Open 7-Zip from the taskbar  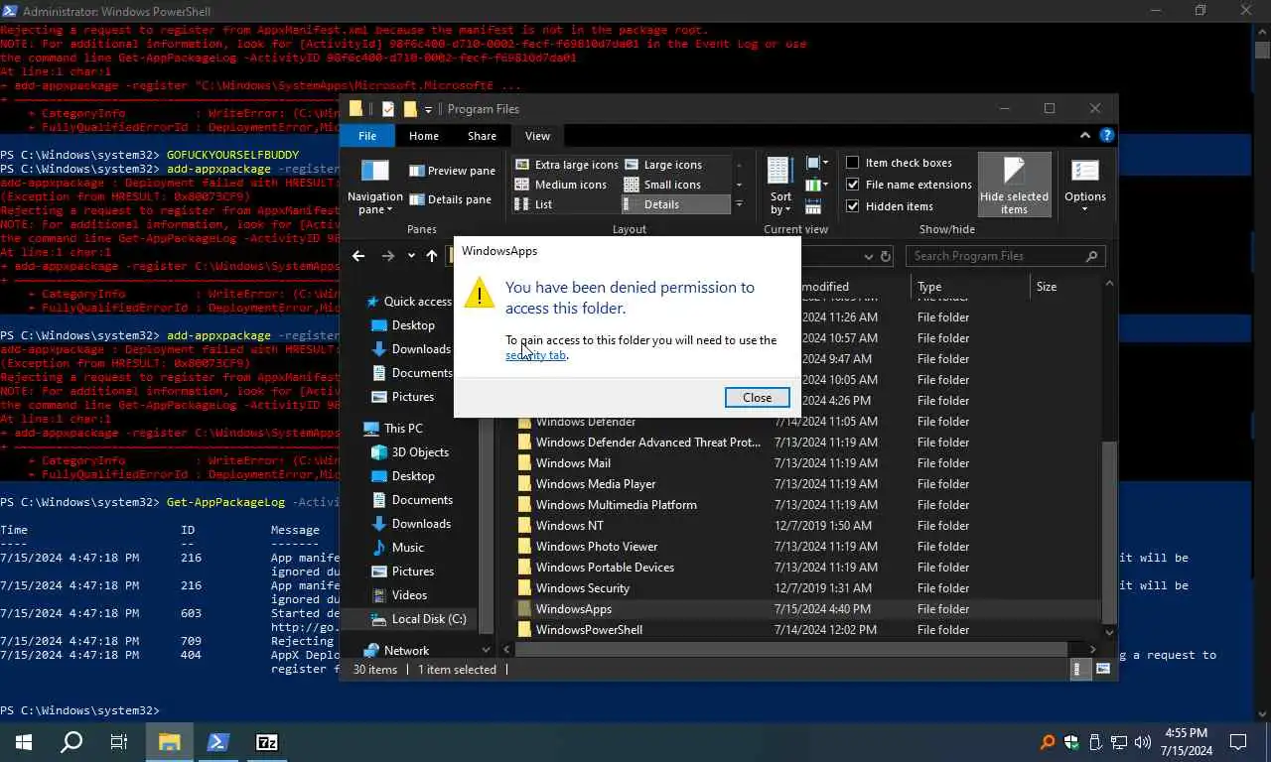pos(267,742)
